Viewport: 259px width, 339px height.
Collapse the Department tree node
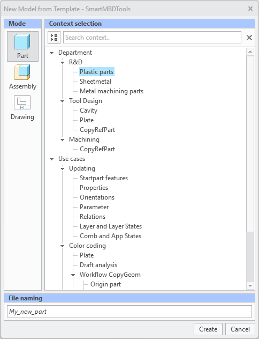(51, 53)
